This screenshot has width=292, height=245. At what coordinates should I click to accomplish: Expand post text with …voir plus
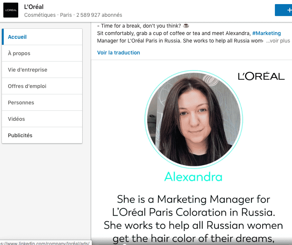[x=278, y=41]
